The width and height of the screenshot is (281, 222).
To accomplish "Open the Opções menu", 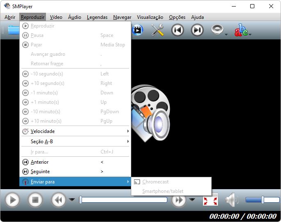I will click(x=177, y=17).
